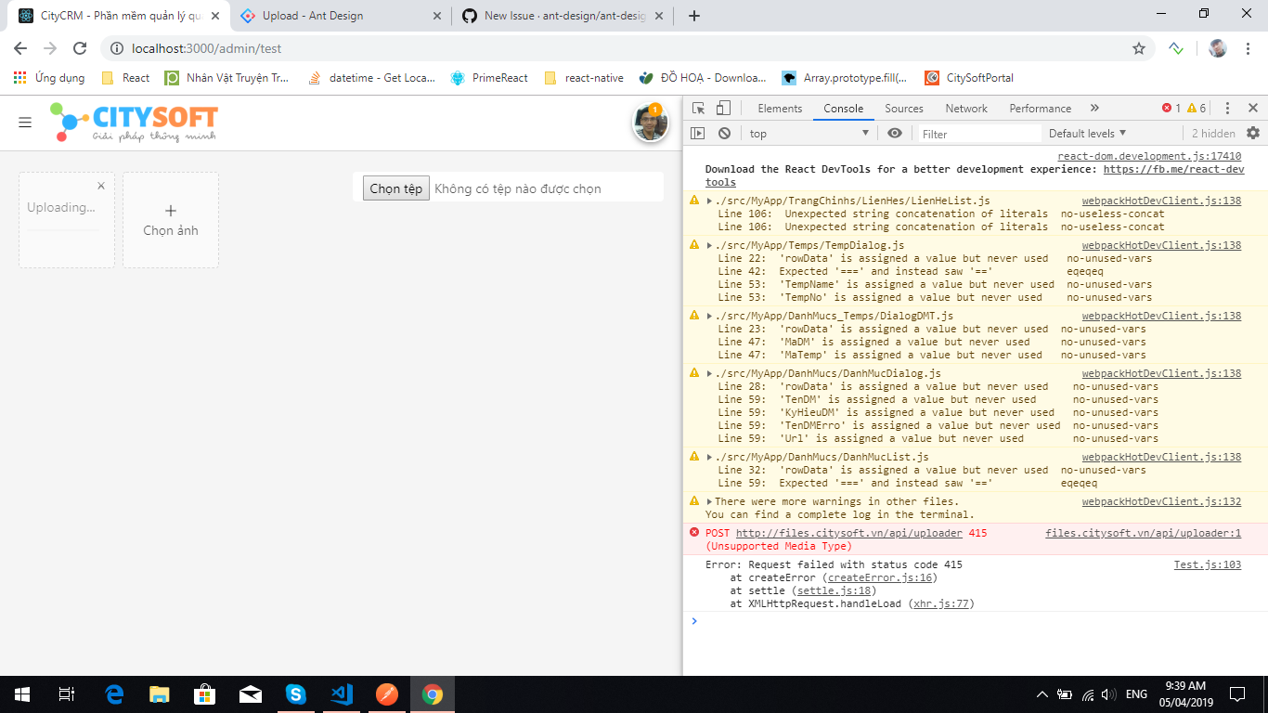Bookmark this page with the star
This screenshot has width=1268, height=713.
[1138, 48]
